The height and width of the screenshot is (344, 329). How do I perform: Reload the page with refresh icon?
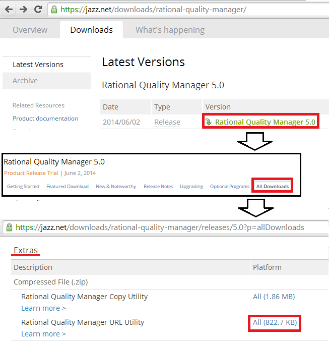38,9
